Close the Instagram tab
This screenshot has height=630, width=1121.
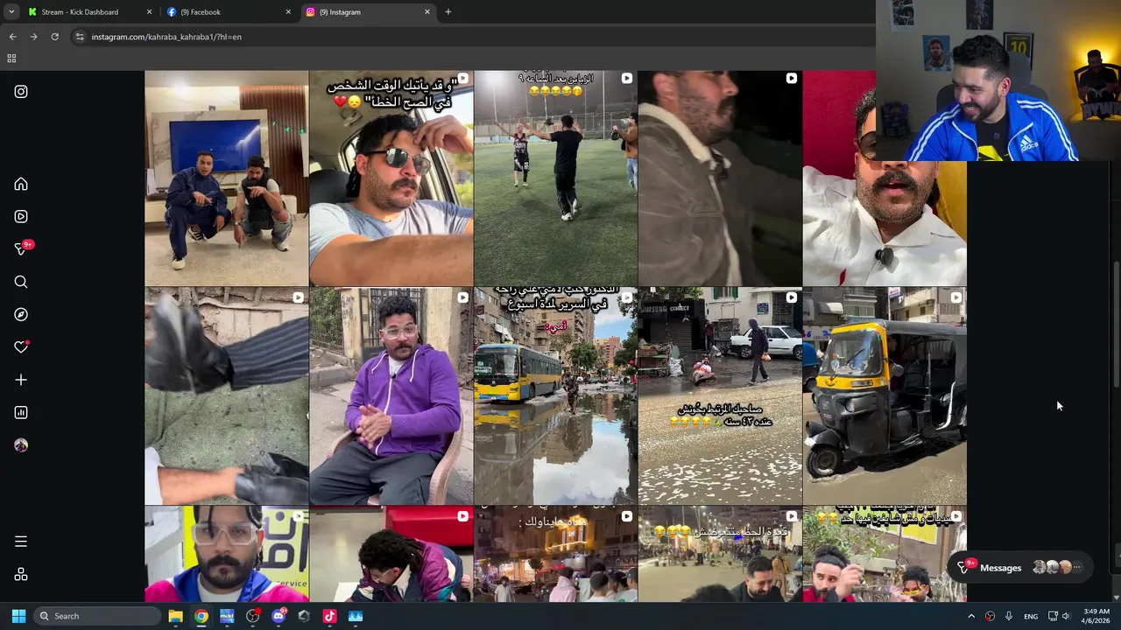(427, 12)
